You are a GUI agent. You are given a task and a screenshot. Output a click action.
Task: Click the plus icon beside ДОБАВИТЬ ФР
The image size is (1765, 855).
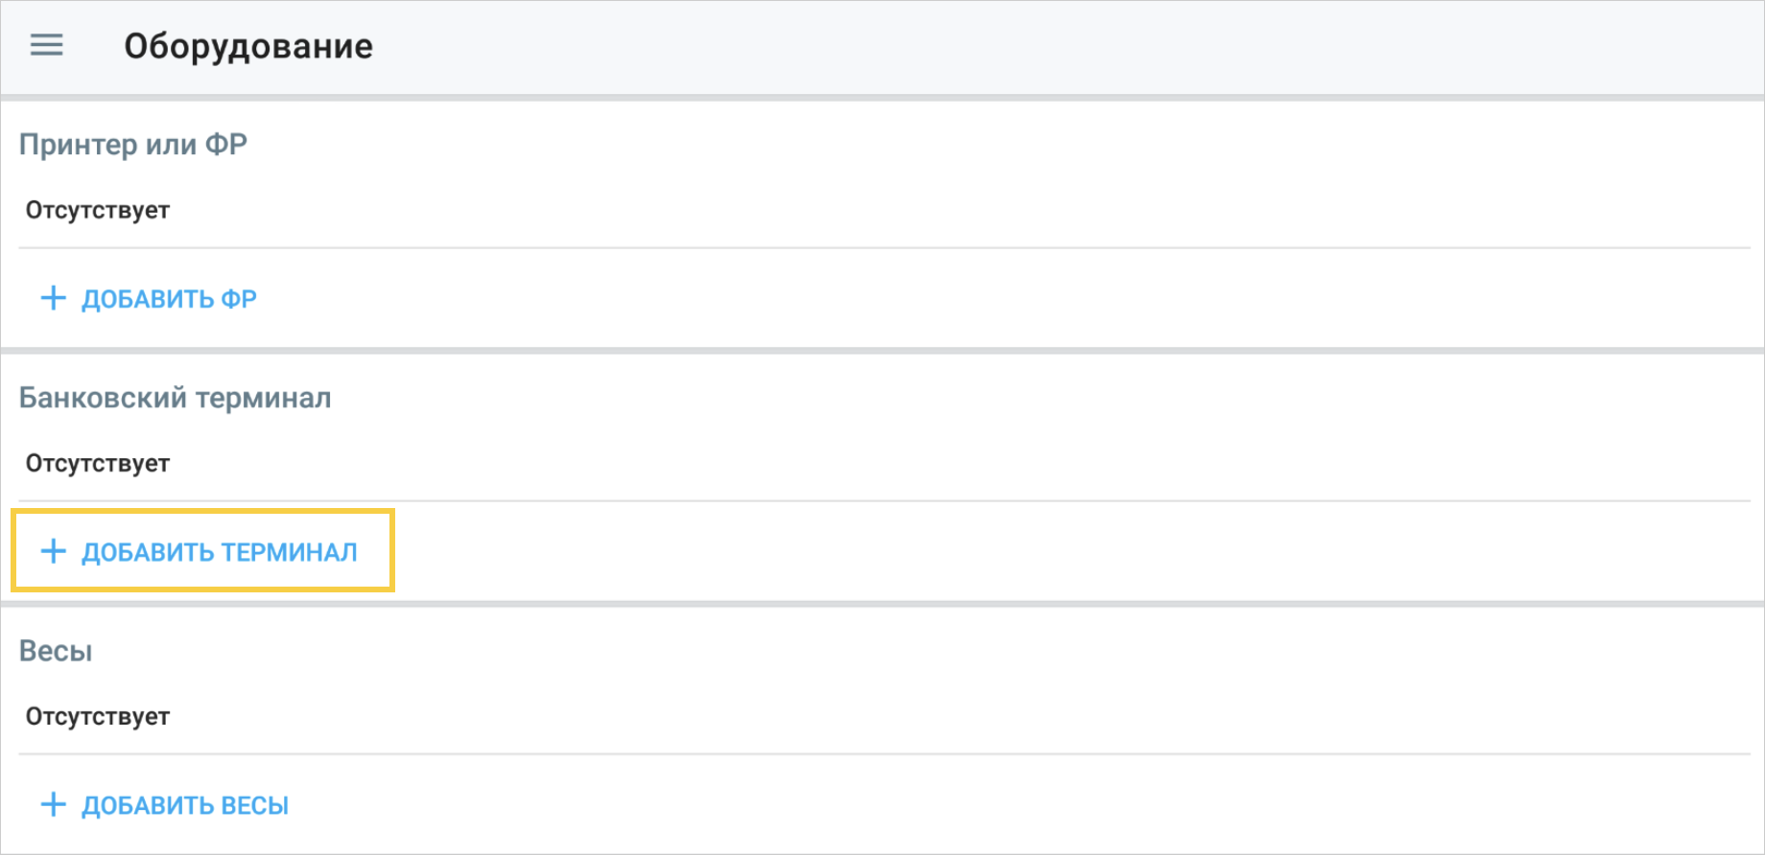click(x=54, y=298)
